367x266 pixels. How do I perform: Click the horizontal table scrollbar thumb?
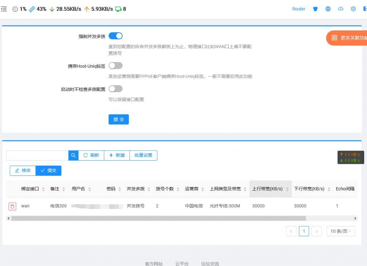158,218
